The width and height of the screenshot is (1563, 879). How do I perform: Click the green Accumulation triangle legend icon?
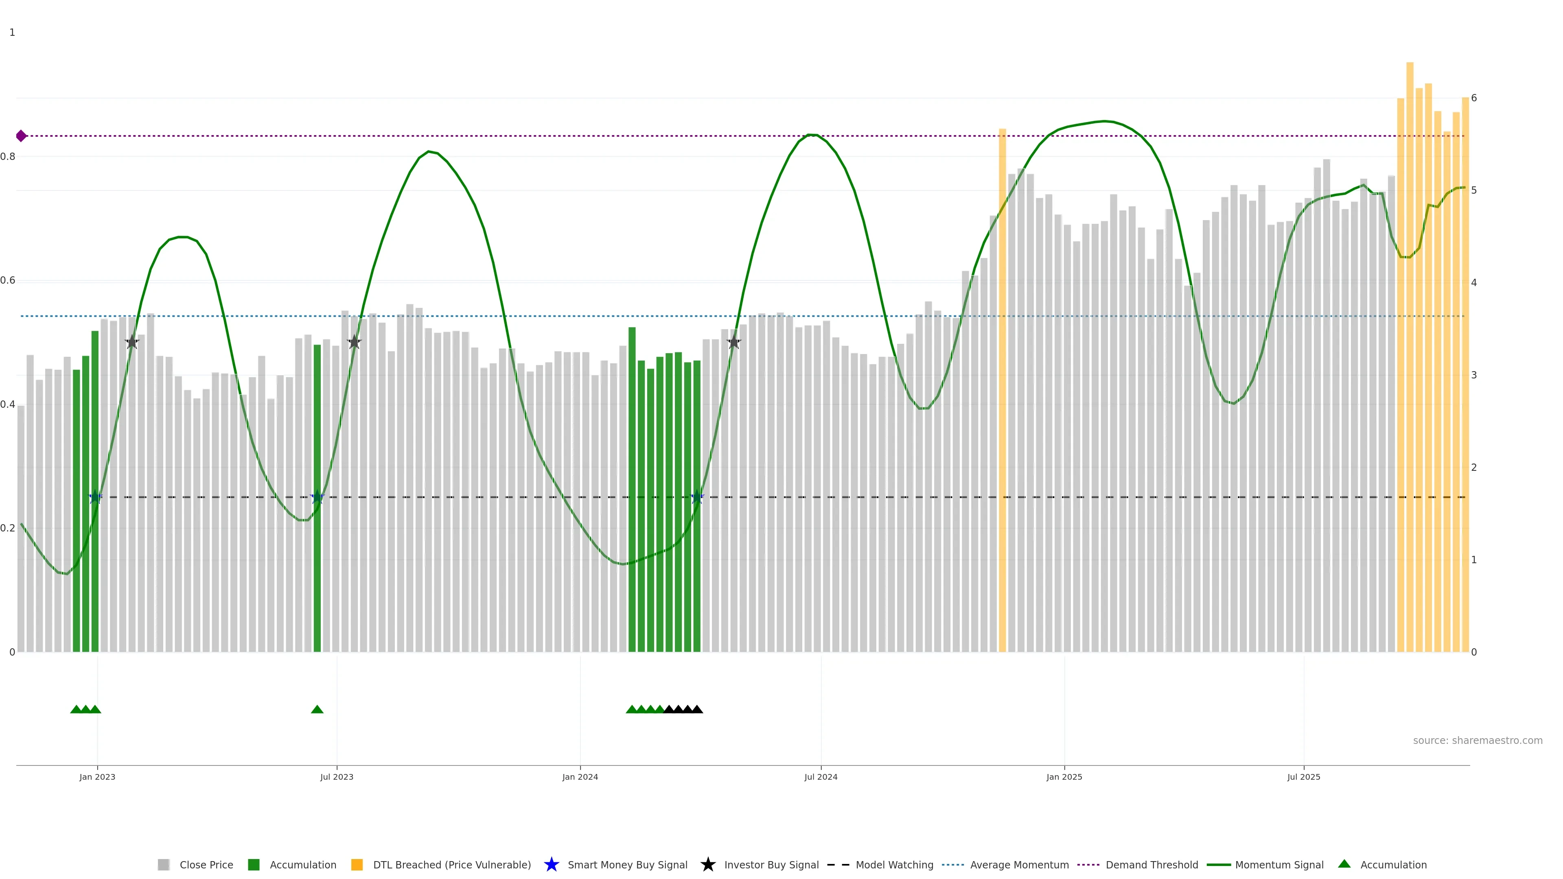1344,864
